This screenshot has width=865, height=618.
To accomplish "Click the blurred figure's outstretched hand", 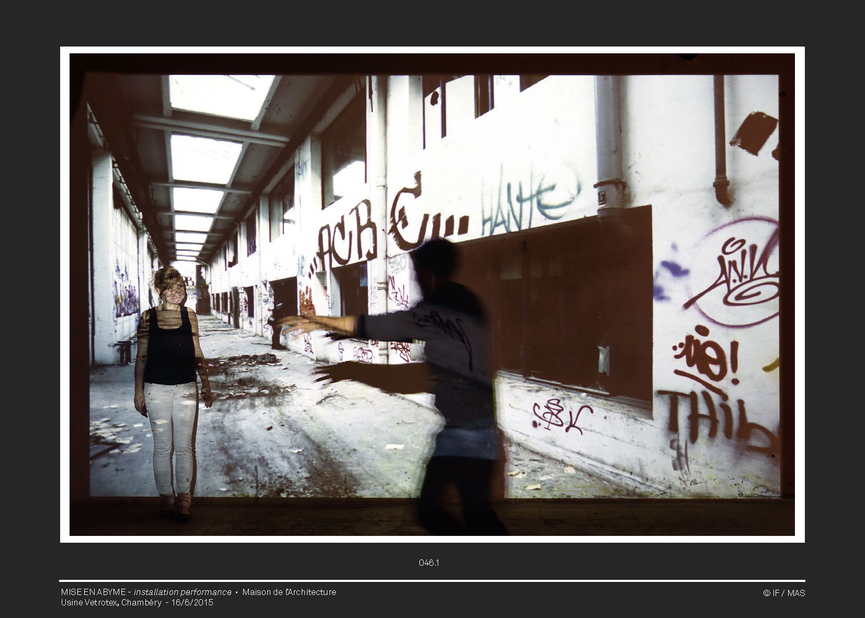I will (295, 324).
